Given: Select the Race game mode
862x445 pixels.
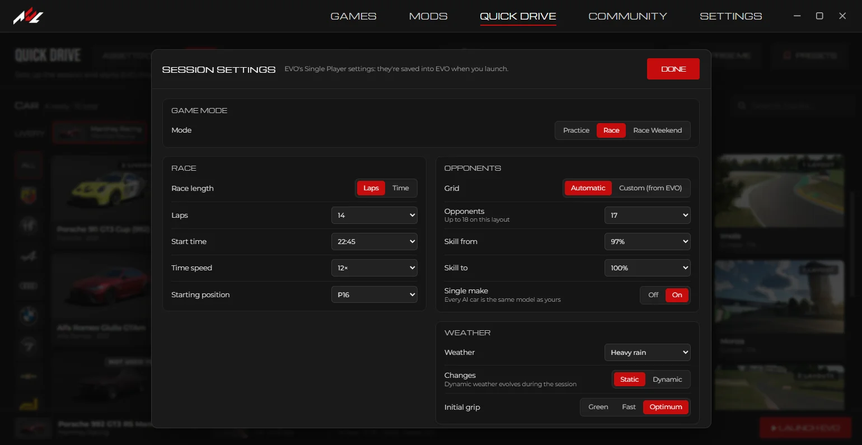Looking at the screenshot, I should (x=611, y=130).
